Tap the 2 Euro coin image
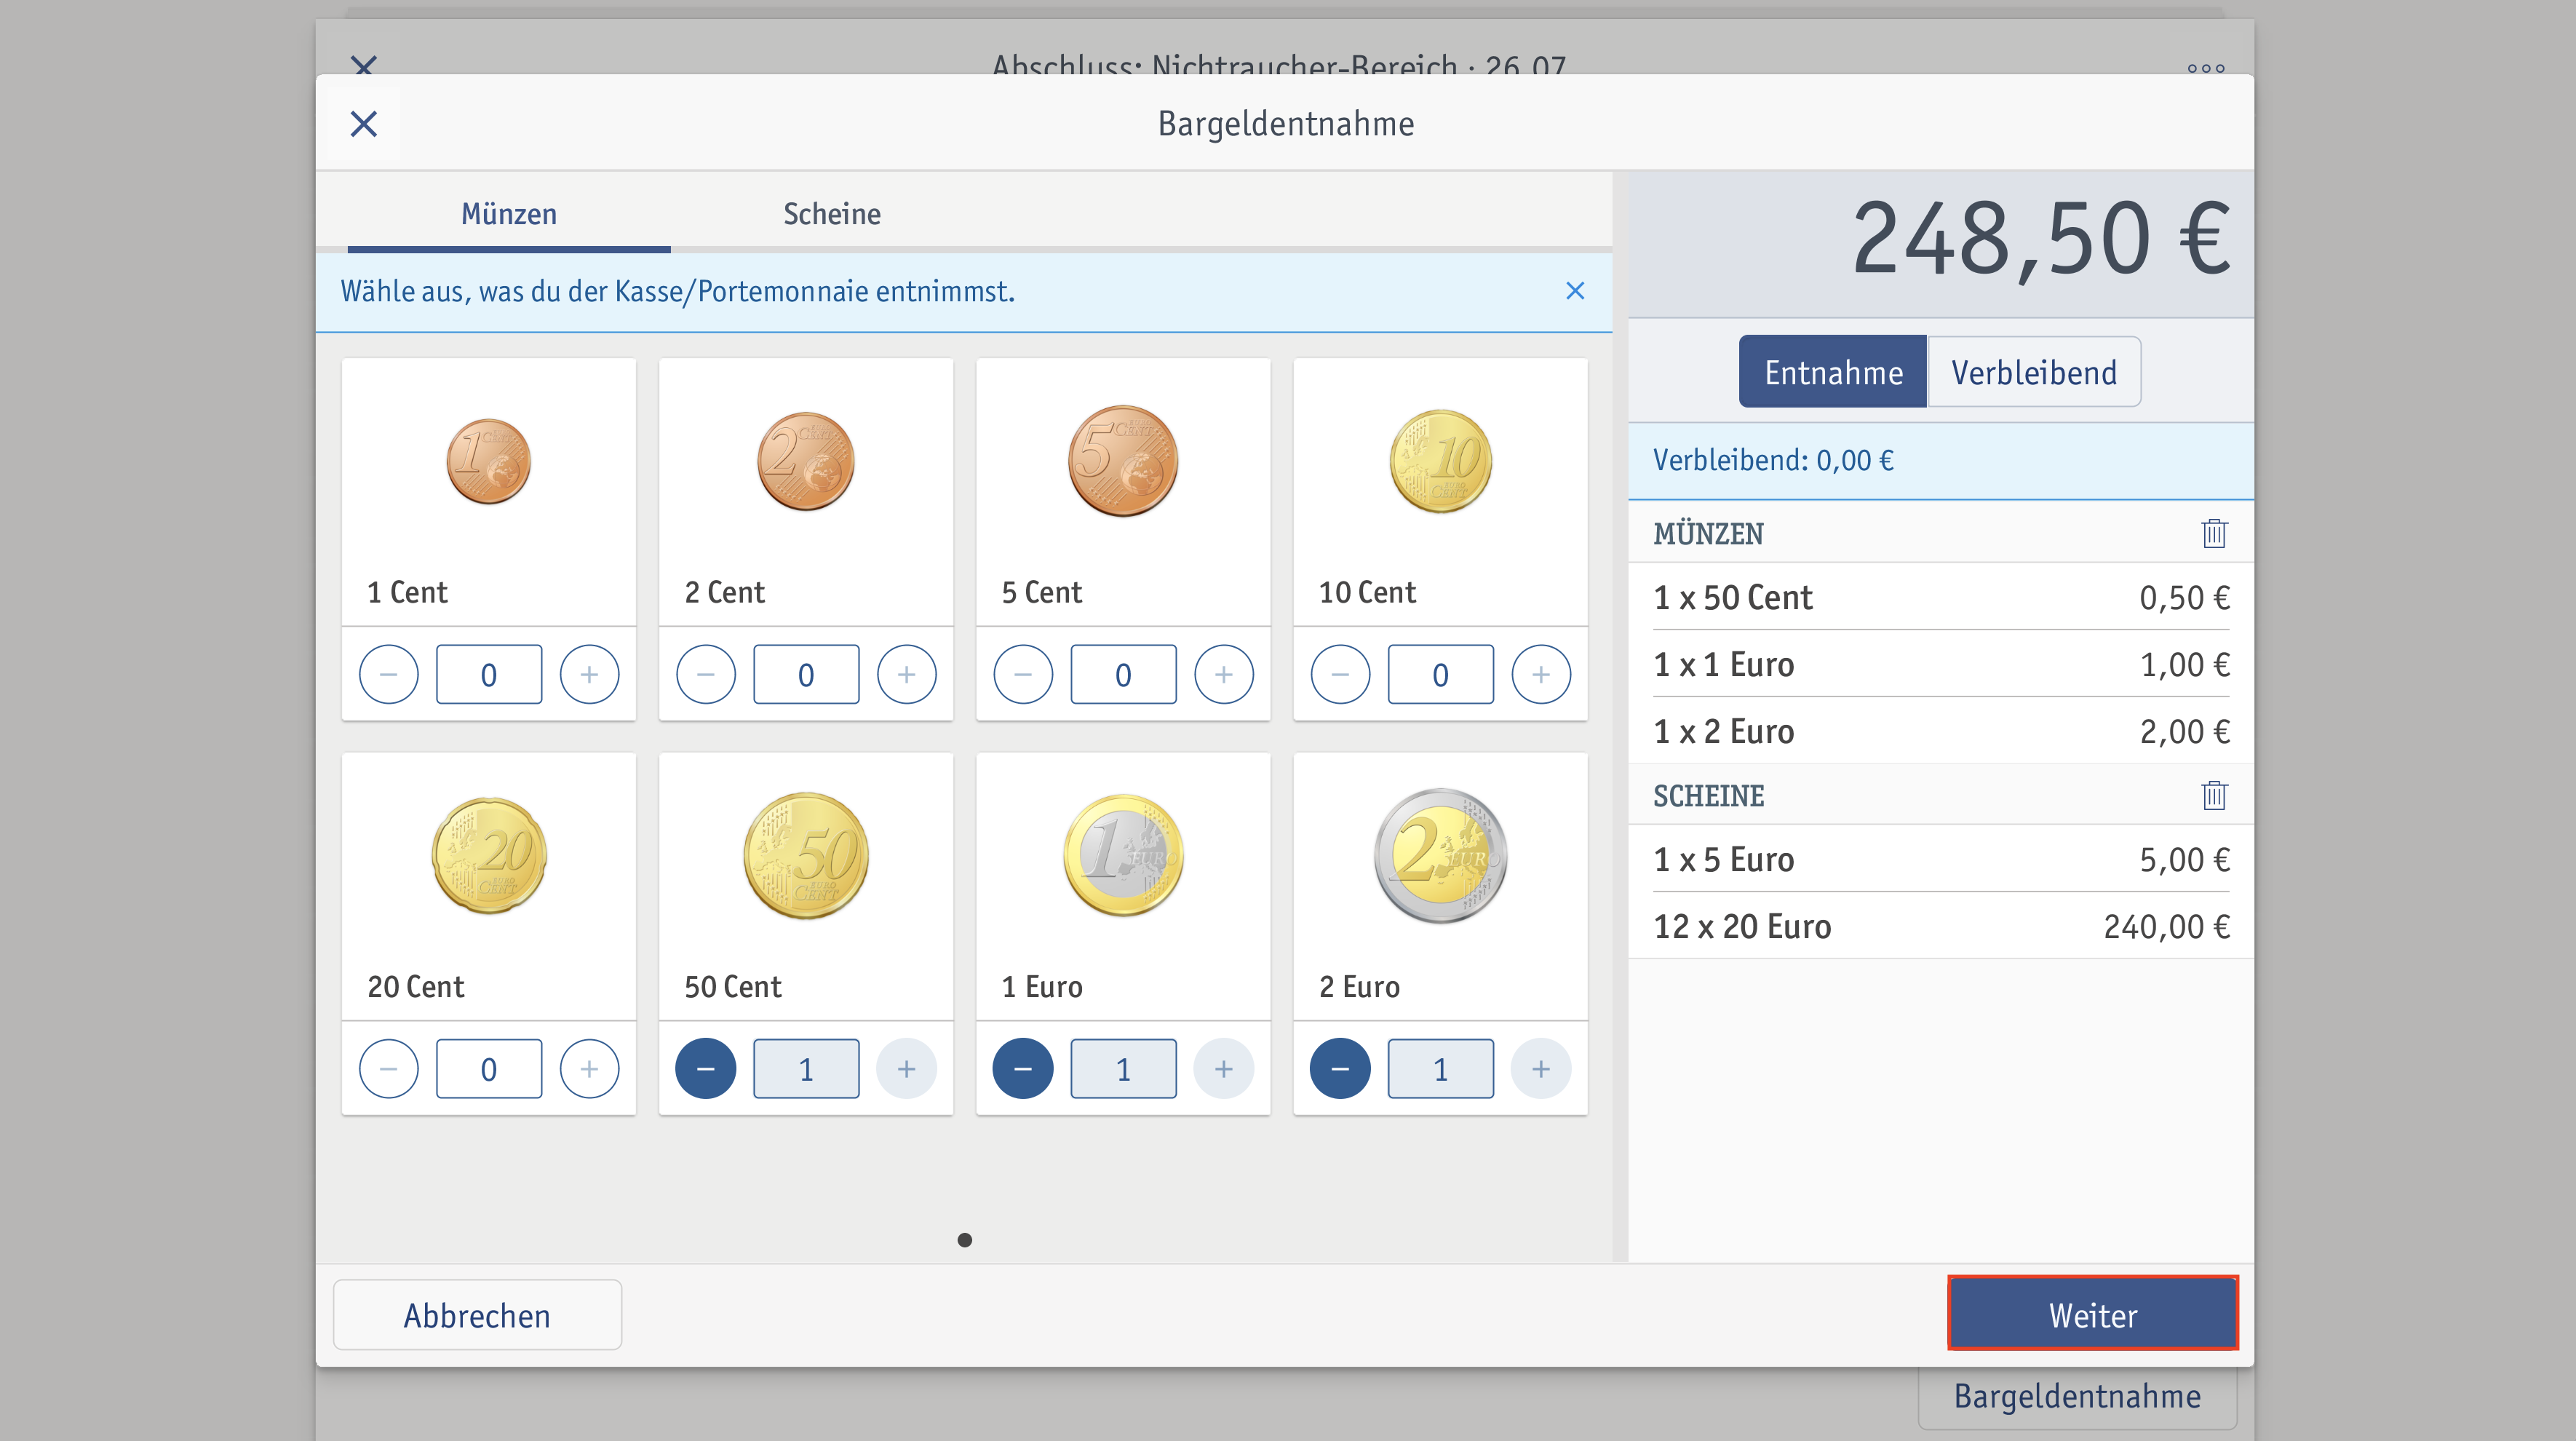This screenshot has height=1441, width=2576. click(1440, 855)
